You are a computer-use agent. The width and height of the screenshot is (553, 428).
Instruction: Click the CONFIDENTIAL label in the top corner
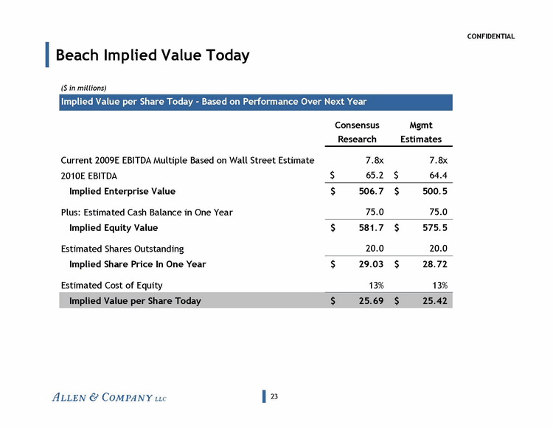coord(491,37)
